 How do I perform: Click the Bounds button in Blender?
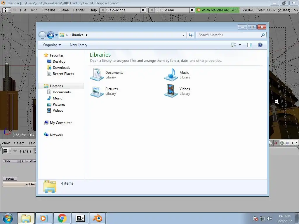point(10,179)
